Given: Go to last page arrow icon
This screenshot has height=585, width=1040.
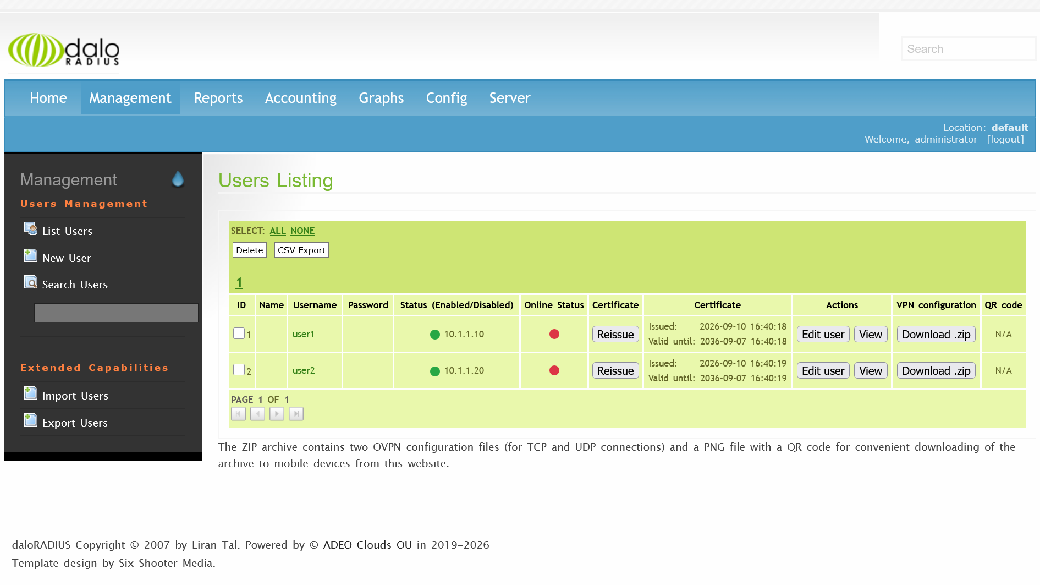Looking at the screenshot, I should (x=296, y=414).
